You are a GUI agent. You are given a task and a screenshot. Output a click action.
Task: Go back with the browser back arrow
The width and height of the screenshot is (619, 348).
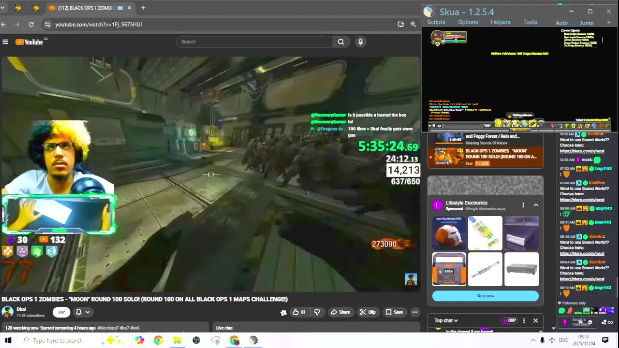[4, 24]
